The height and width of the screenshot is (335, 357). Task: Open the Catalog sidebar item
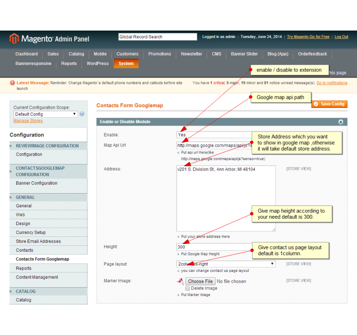point(24,300)
